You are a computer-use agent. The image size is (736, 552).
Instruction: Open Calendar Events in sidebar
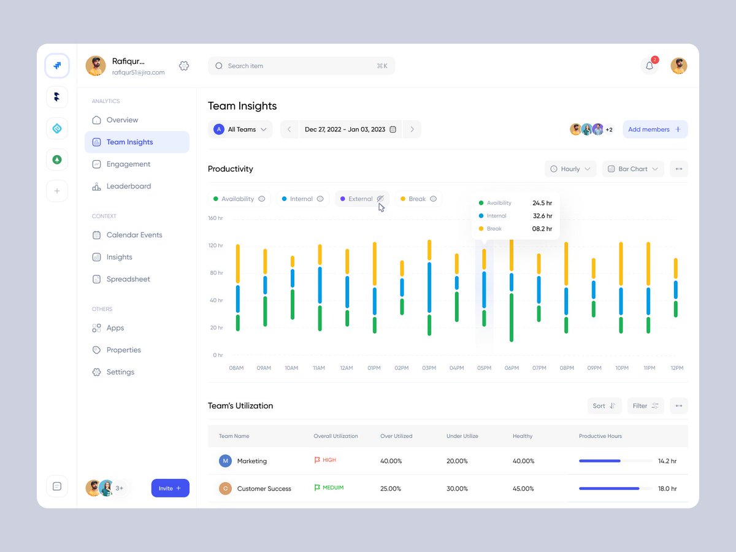pyautogui.click(x=137, y=235)
